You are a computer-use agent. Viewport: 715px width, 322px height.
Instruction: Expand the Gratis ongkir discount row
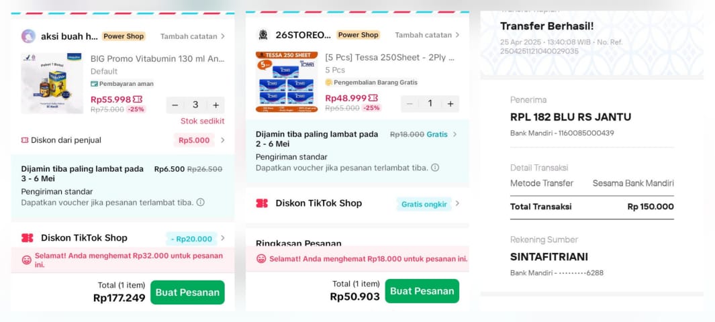[457, 204]
